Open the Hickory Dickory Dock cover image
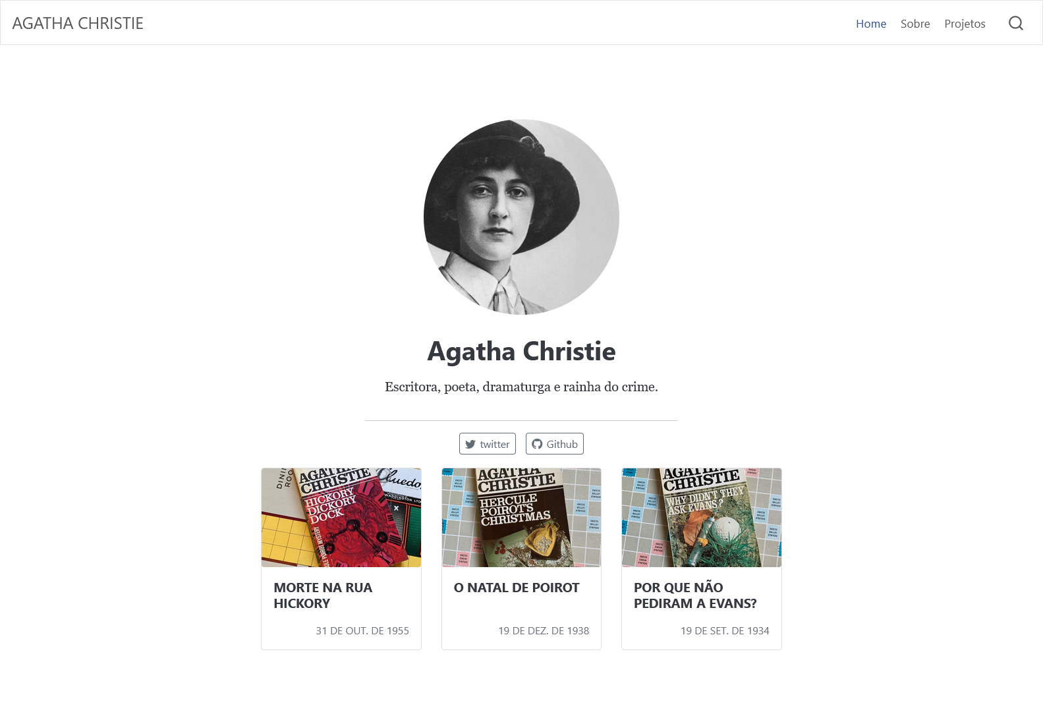The height and width of the screenshot is (716, 1043). (341, 518)
